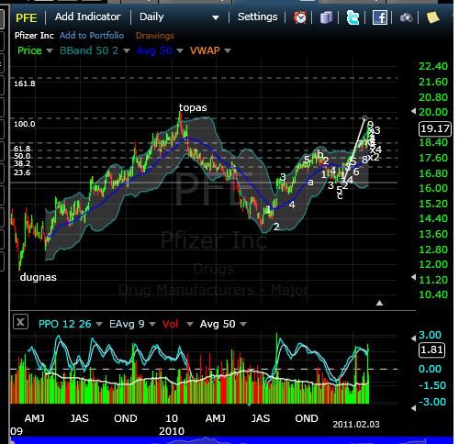Screen dimensions: 470x444
Task: Expand the BBand 50 2 dropdown
Action: pyautogui.click(x=127, y=50)
